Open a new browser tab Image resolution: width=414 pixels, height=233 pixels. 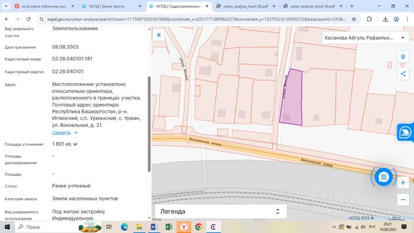[352, 6]
